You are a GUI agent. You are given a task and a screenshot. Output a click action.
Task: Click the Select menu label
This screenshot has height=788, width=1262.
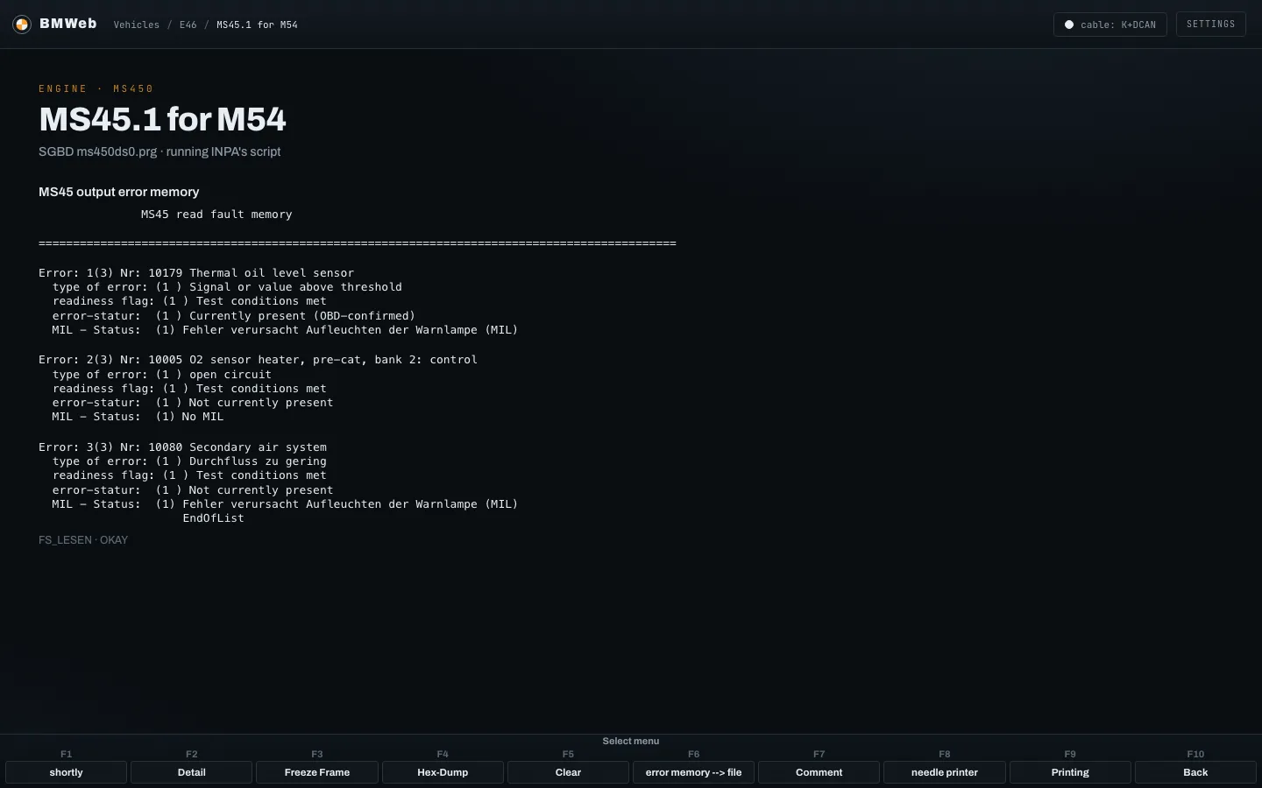click(631, 741)
